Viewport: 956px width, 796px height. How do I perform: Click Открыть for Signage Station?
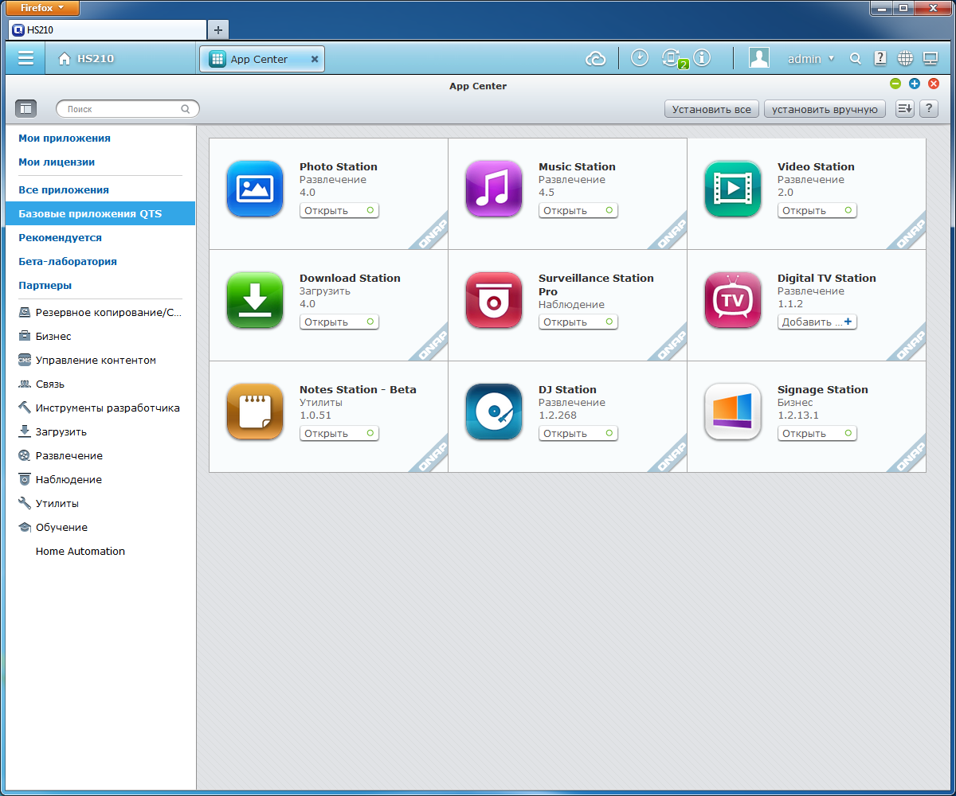click(817, 433)
